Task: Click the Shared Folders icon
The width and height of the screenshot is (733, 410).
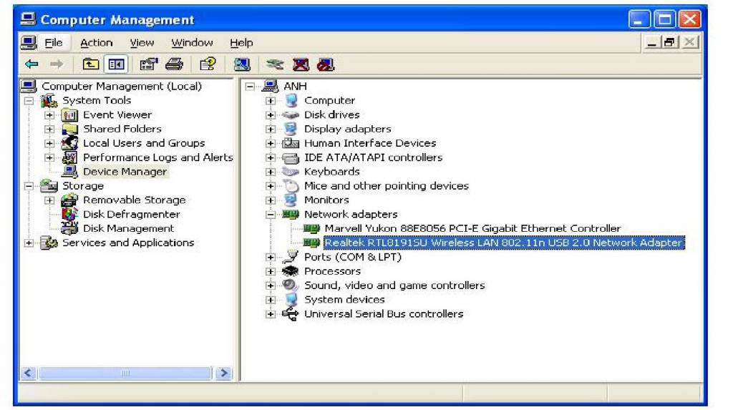Action: pyautogui.click(x=69, y=129)
